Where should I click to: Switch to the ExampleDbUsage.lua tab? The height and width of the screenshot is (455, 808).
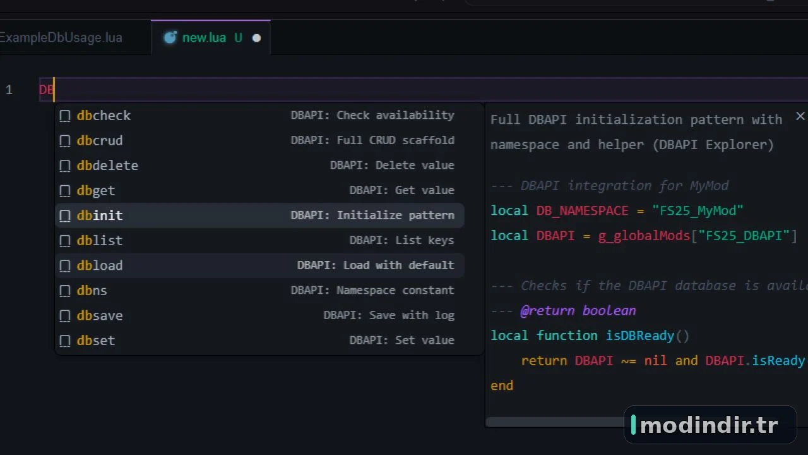tap(61, 37)
